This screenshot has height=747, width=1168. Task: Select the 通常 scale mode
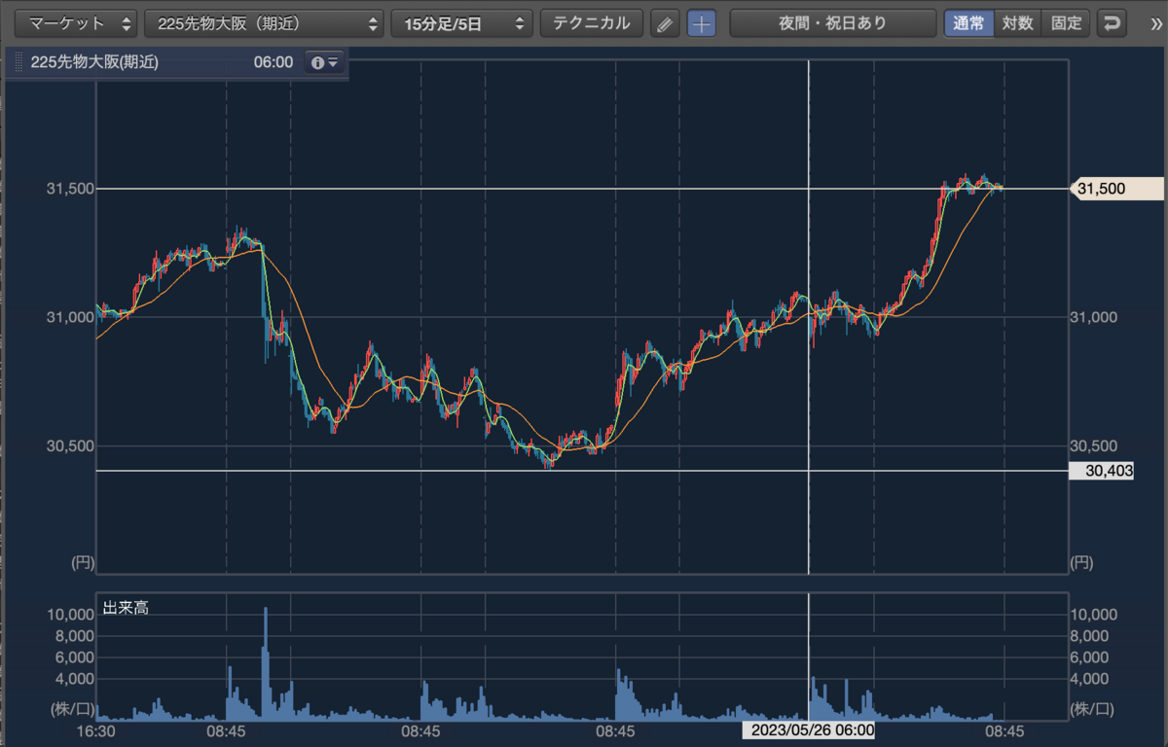point(968,23)
